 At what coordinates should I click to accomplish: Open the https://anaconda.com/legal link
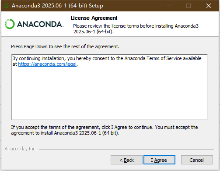pyautogui.click(x=47, y=64)
